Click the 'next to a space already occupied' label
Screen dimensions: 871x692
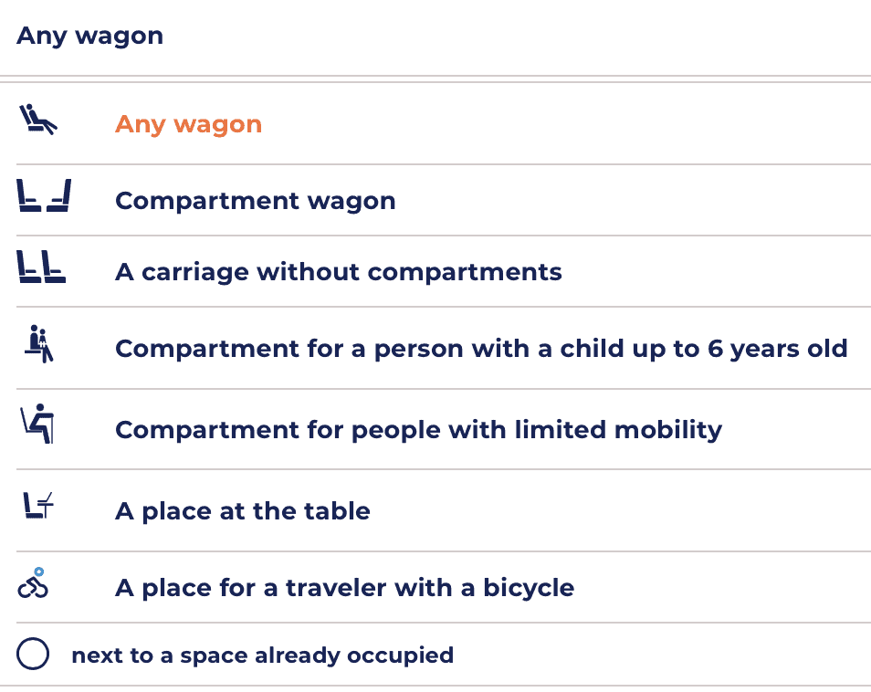(262, 655)
